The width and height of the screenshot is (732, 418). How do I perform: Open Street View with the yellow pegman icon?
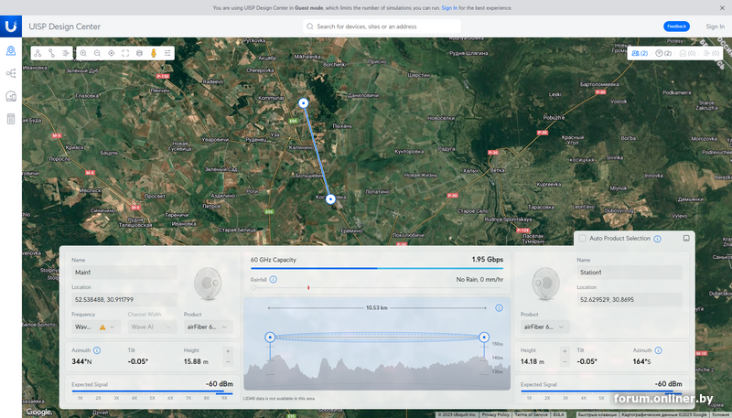[x=154, y=53]
